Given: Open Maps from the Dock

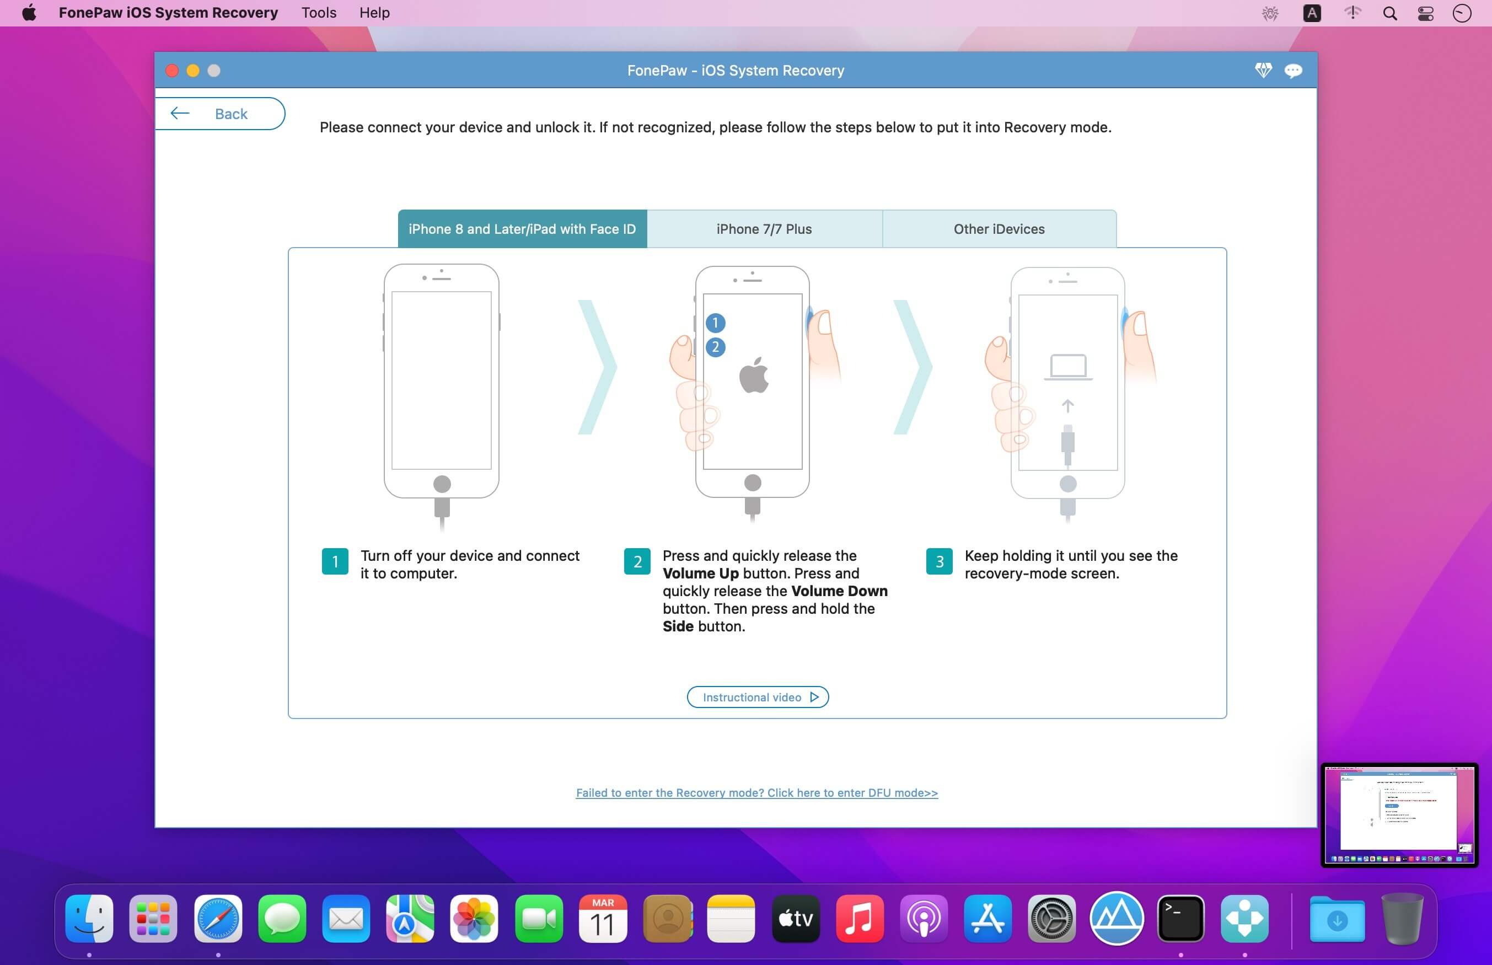Looking at the screenshot, I should (x=410, y=919).
